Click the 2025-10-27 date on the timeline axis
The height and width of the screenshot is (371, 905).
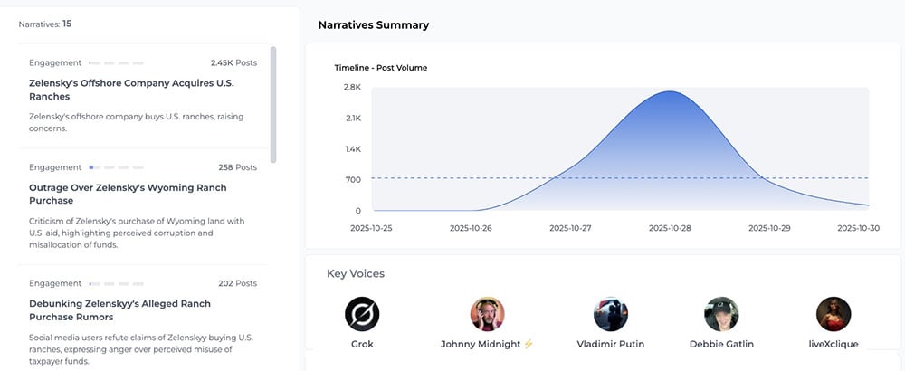click(570, 229)
